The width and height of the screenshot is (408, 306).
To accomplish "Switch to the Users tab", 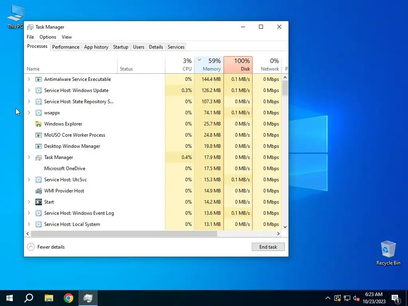I will point(138,47).
